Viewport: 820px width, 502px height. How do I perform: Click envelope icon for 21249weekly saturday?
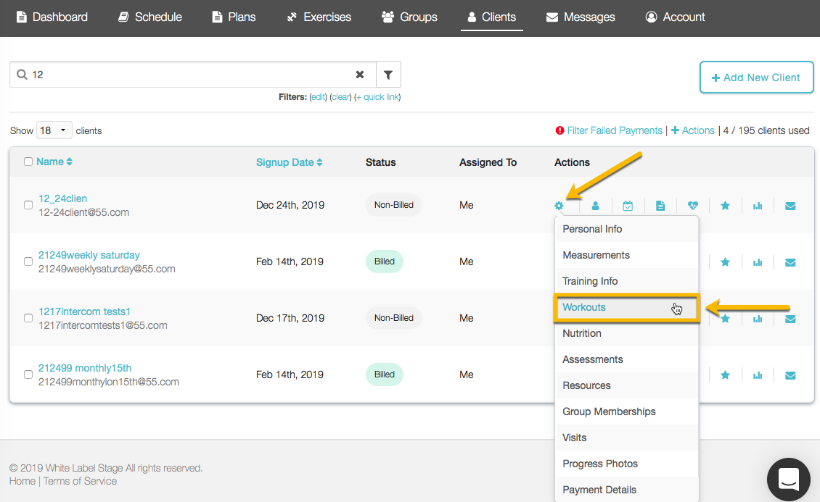790,262
